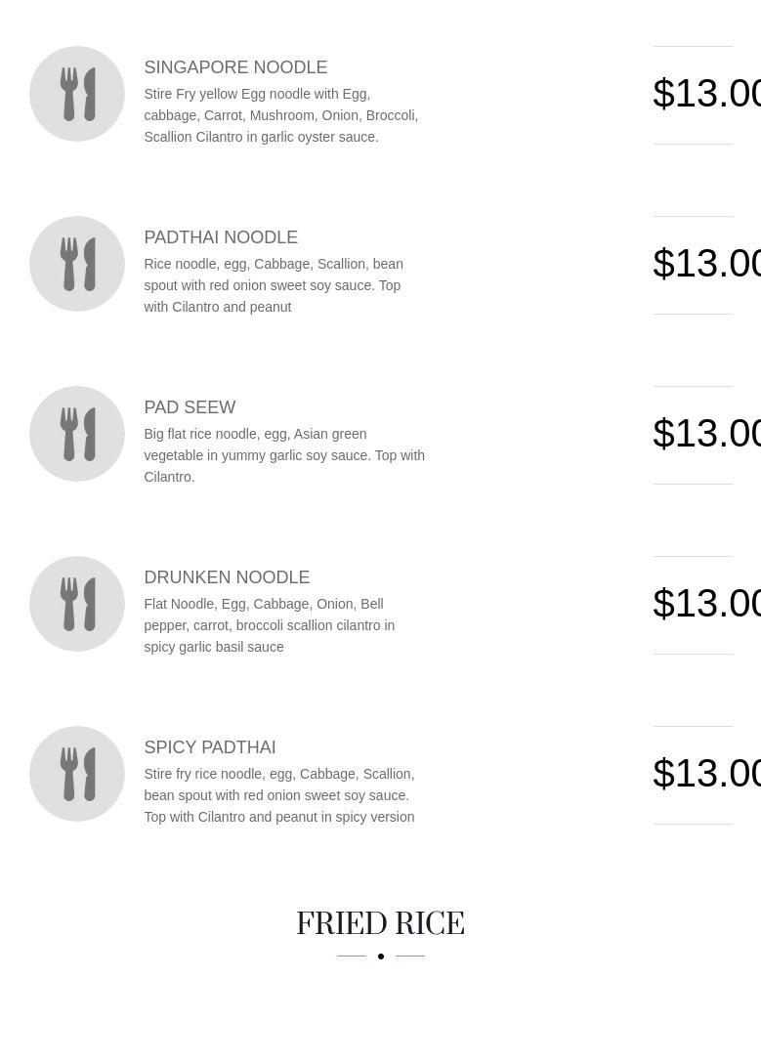Click the Singapore Noodle ingredient description
The width and height of the screenshot is (761, 1063).
[x=281, y=115]
